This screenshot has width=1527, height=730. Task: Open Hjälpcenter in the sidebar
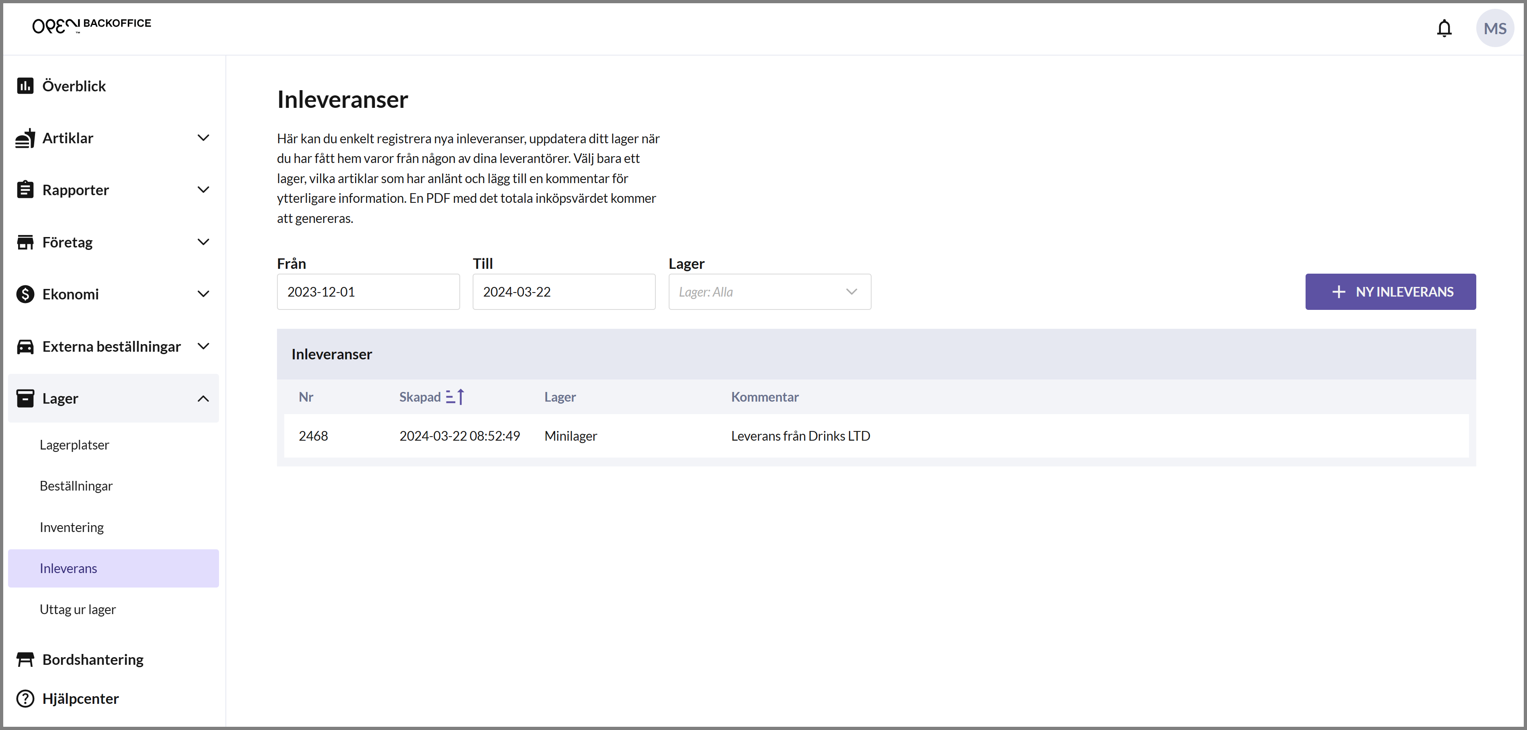click(x=81, y=699)
